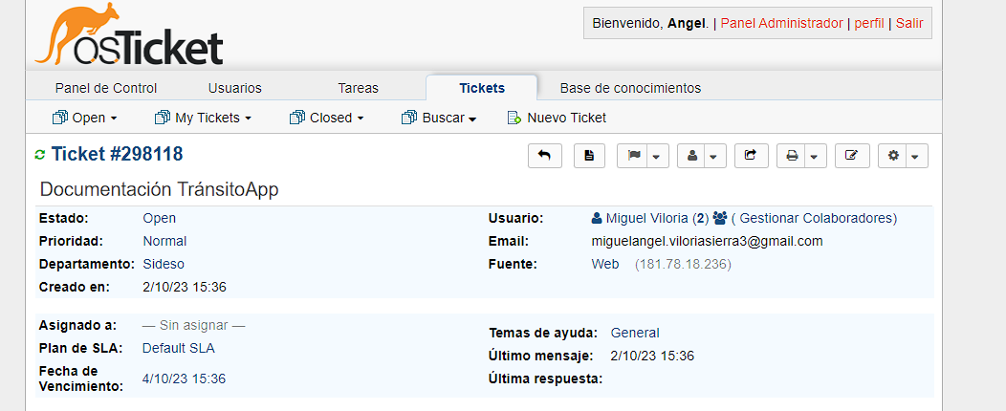Click the assign user person icon
Image resolution: width=1006 pixels, height=411 pixels.
pos(691,156)
